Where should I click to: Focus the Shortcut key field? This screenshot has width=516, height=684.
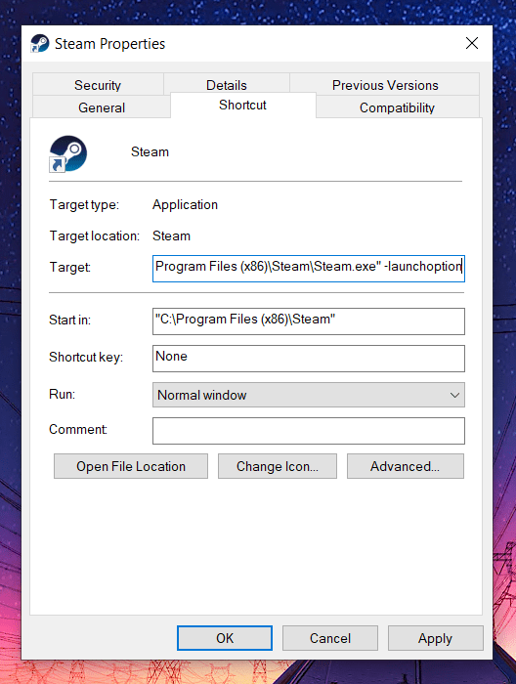309,359
